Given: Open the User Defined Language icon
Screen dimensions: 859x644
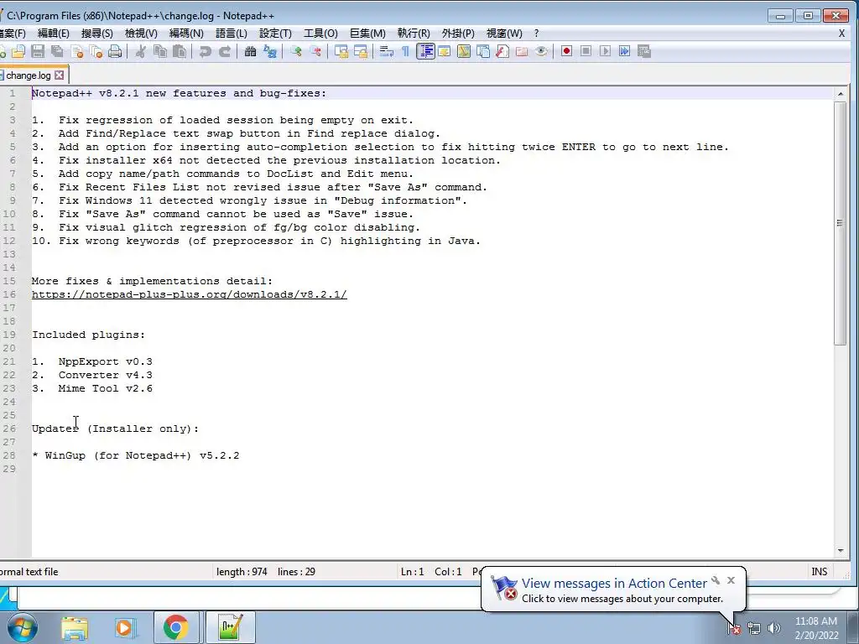Looking at the screenshot, I should 445,51.
